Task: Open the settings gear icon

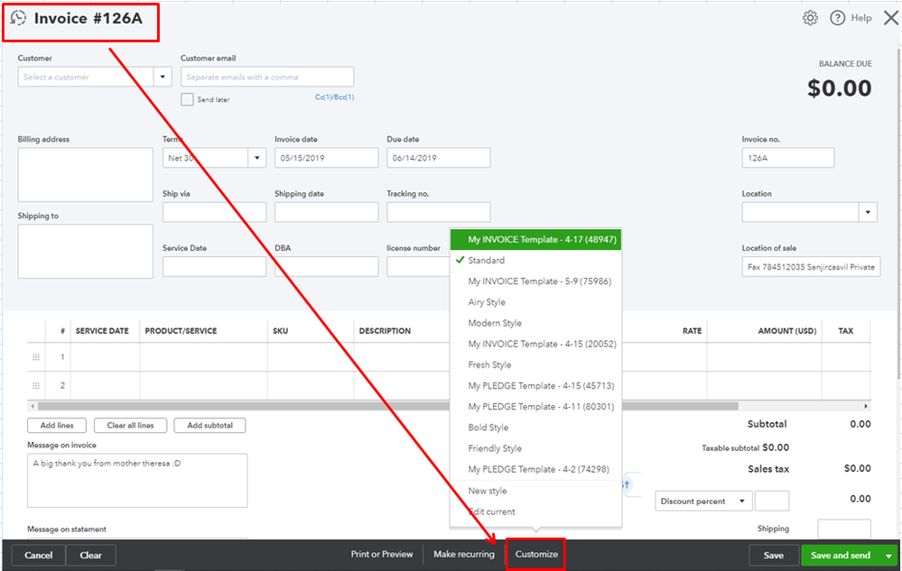Action: click(810, 17)
